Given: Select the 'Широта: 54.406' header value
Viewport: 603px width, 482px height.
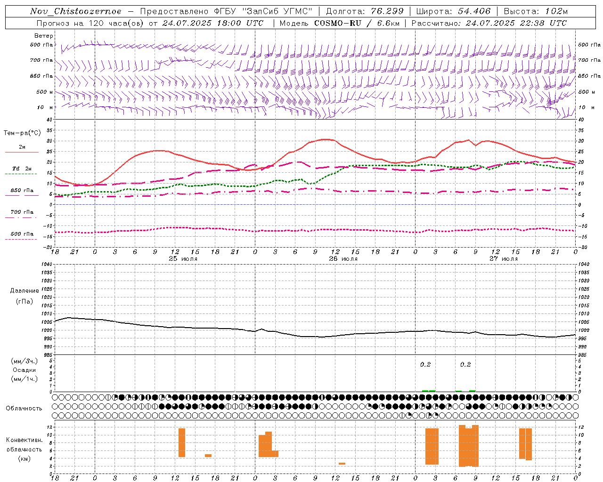Looking at the screenshot, I should 453,11.
